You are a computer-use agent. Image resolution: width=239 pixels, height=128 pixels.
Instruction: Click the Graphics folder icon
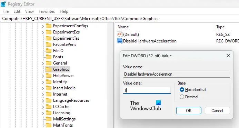pos(49,69)
